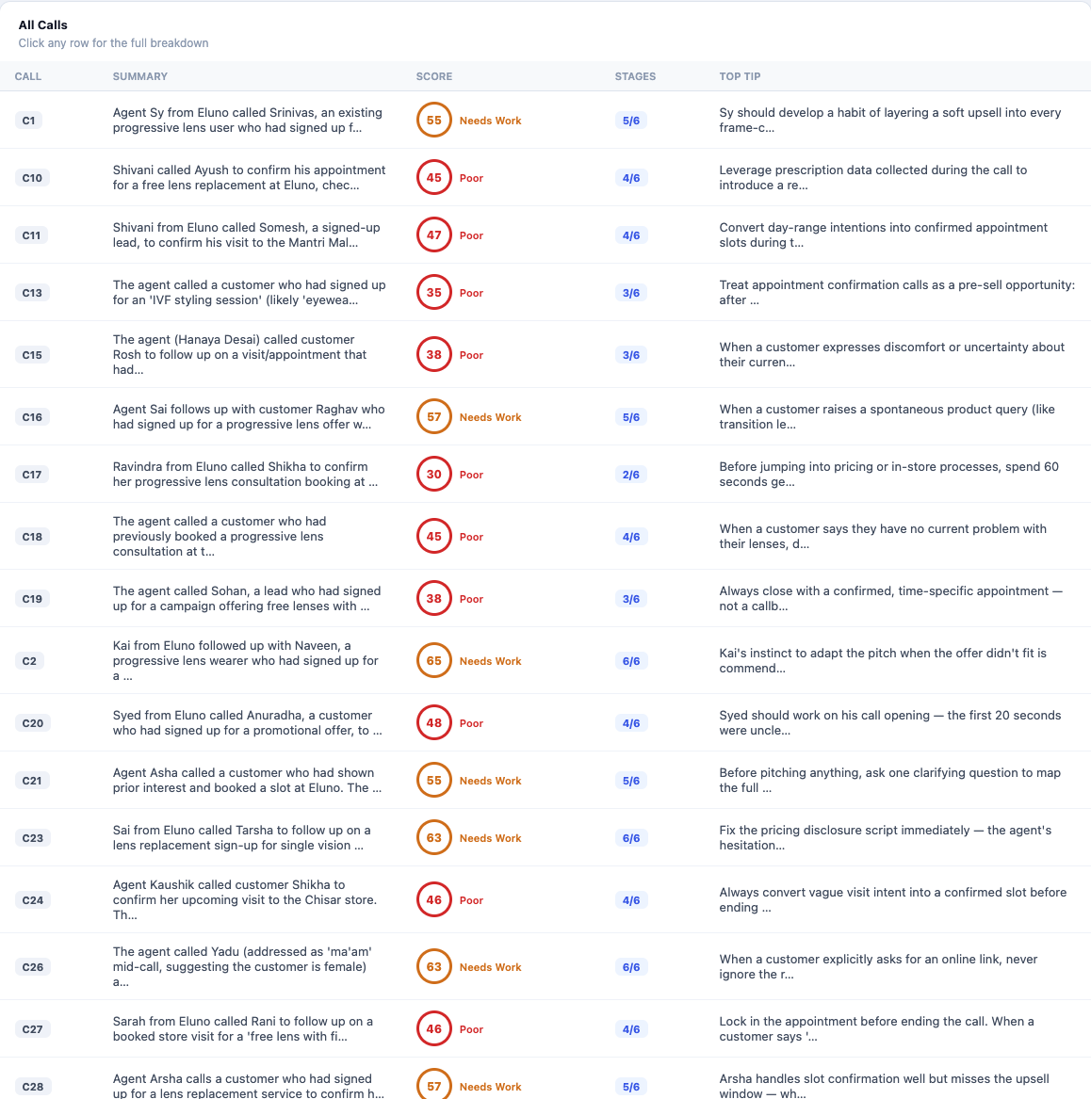The width and height of the screenshot is (1091, 1099).
Task: Click the 3/6 stages pill for C19
Action: [x=631, y=599]
